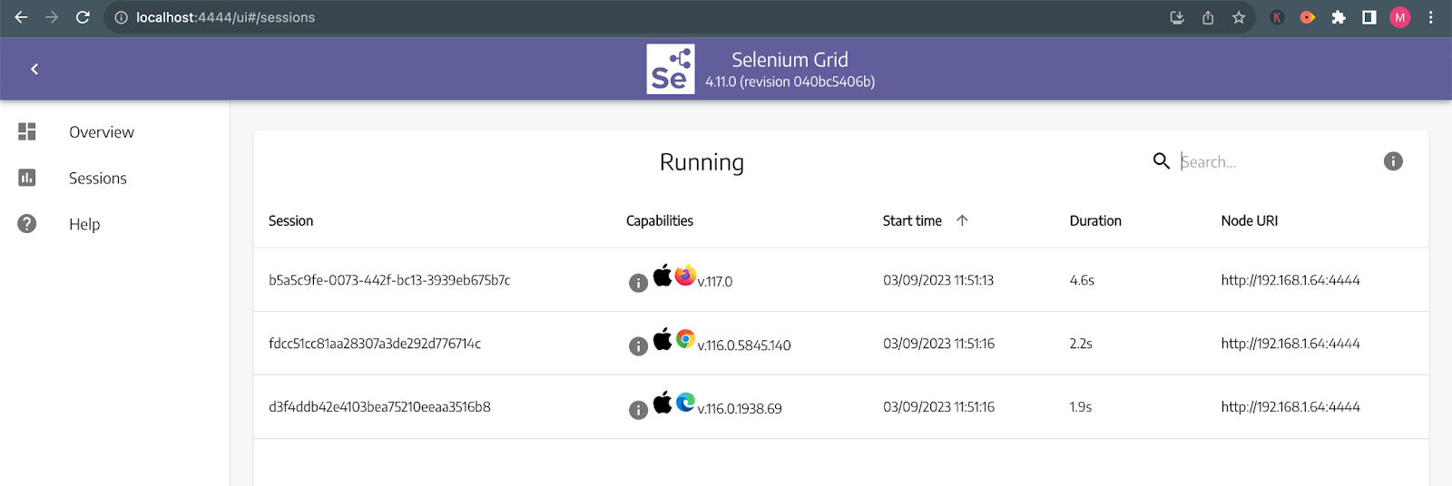Screen dimensions: 1452x486
Task: Open Chrome three-dot menu
Action: click(1431, 17)
